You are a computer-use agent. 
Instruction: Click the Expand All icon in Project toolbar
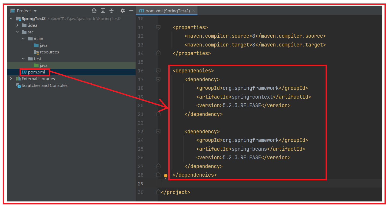pos(103,11)
